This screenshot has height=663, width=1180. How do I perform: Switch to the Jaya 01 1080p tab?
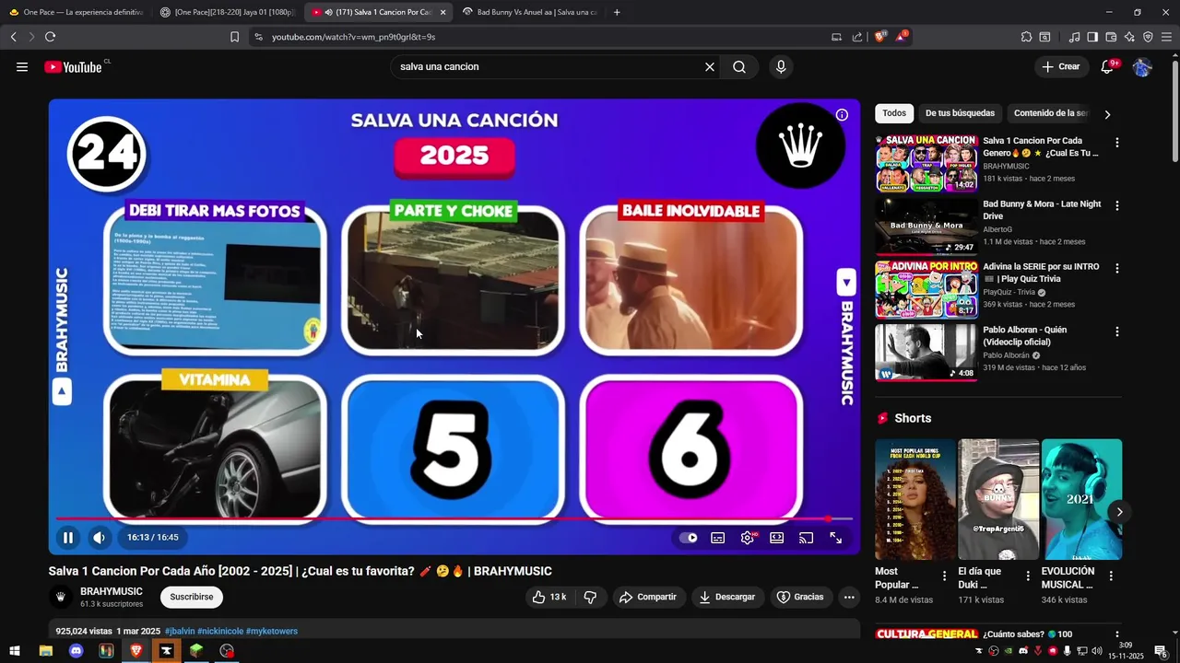(227, 12)
